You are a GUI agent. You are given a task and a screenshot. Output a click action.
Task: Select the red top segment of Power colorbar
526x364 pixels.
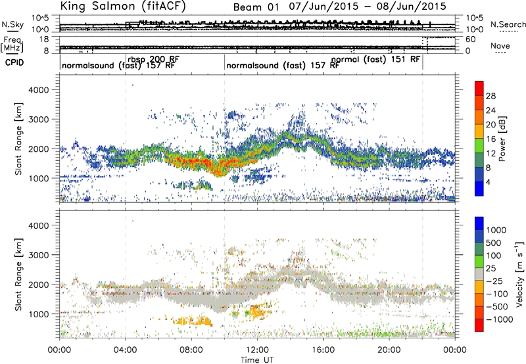point(479,88)
